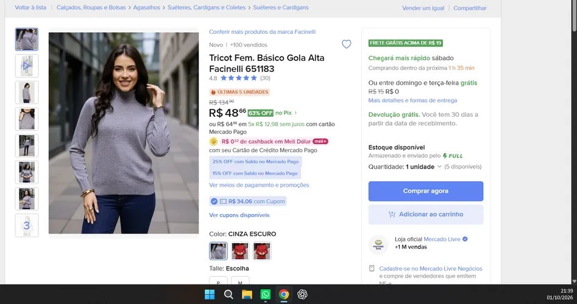Image resolution: width=577 pixels, height=304 pixels.
Task: Open taskbar search
Action: [228, 294]
